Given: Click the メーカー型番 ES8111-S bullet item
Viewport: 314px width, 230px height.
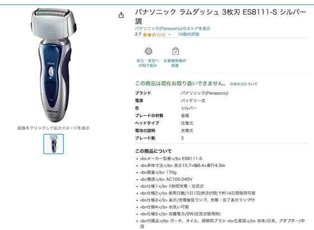Looking at the screenshot, I should [x=171, y=158].
